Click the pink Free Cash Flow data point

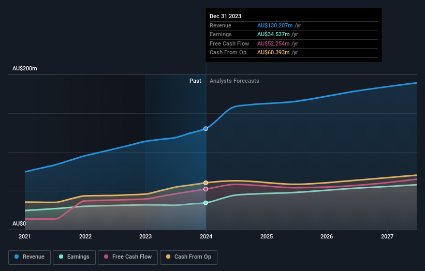tap(206, 189)
